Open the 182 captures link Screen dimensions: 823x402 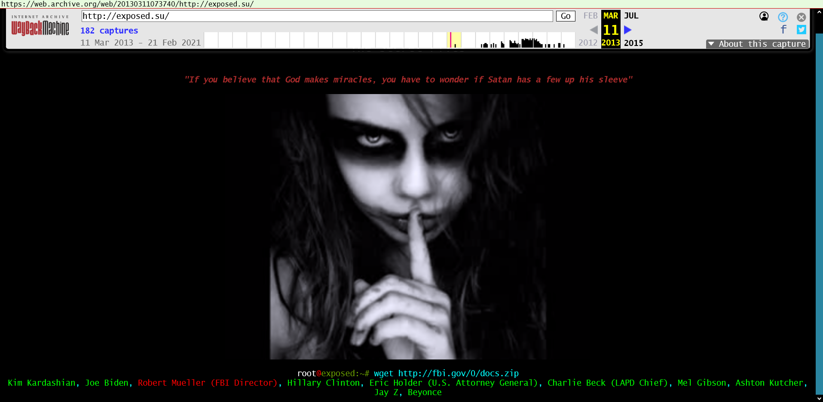109,30
